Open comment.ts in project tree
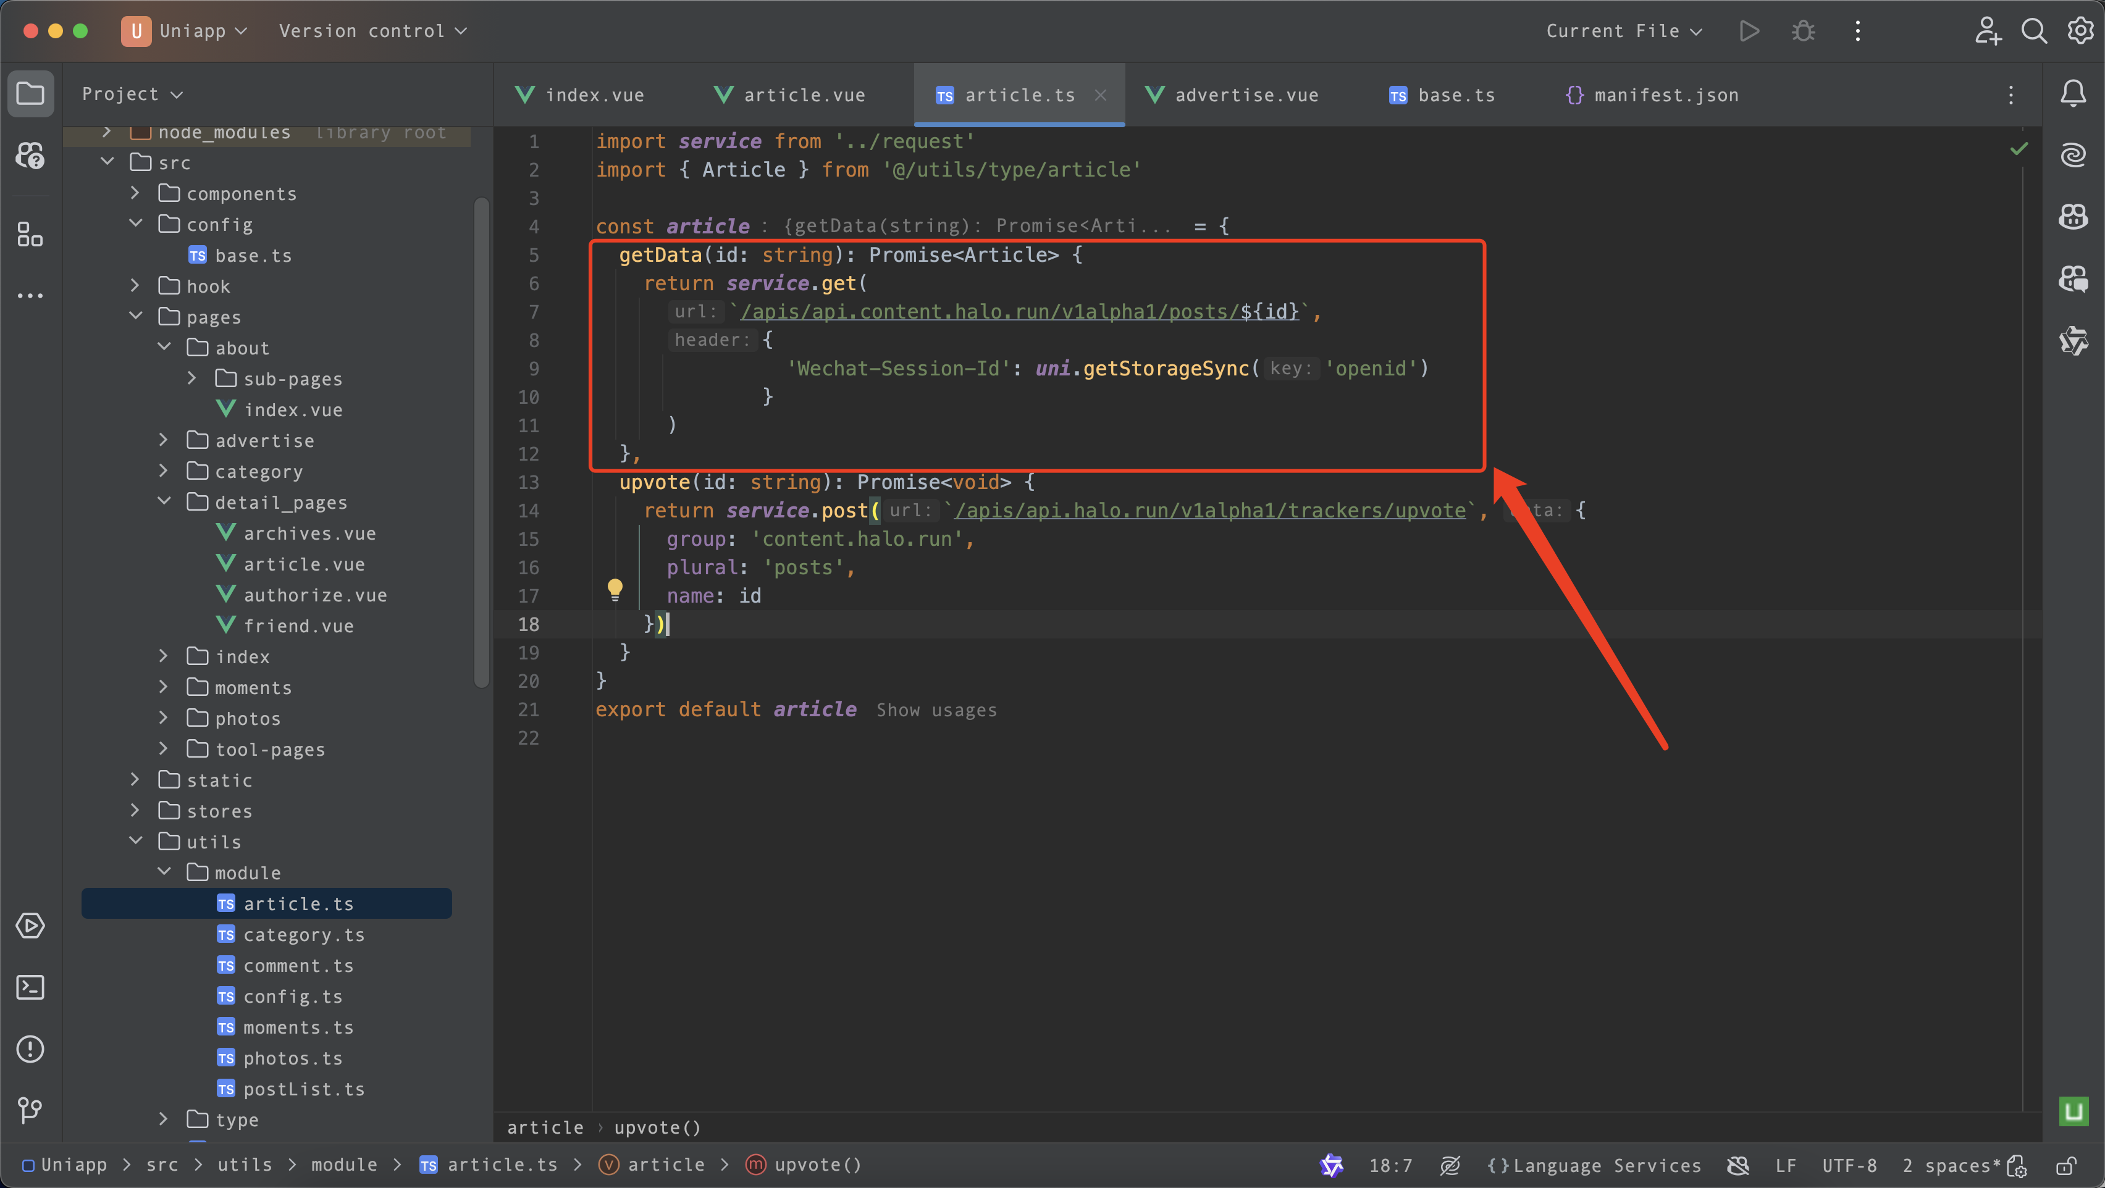Viewport: 2105px width, 1188px height. (x=298, y=966)
